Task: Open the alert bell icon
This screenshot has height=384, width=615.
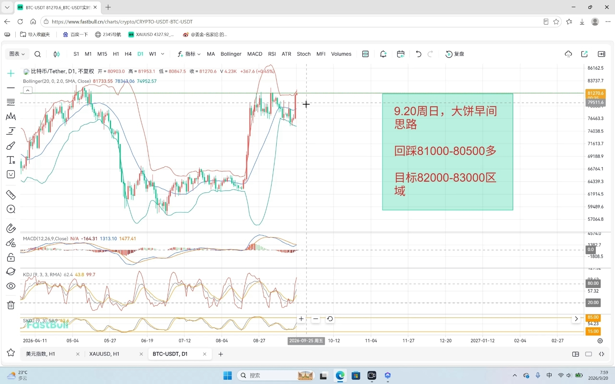Action: point(383,54)
